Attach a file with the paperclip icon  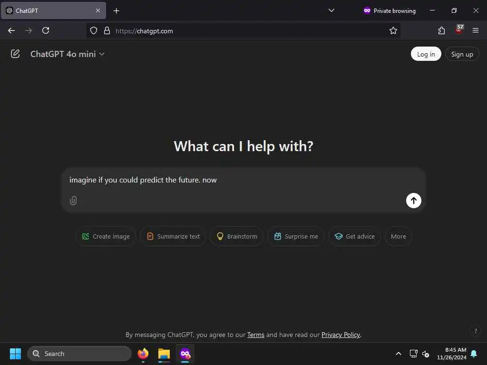tap(73, 201)
